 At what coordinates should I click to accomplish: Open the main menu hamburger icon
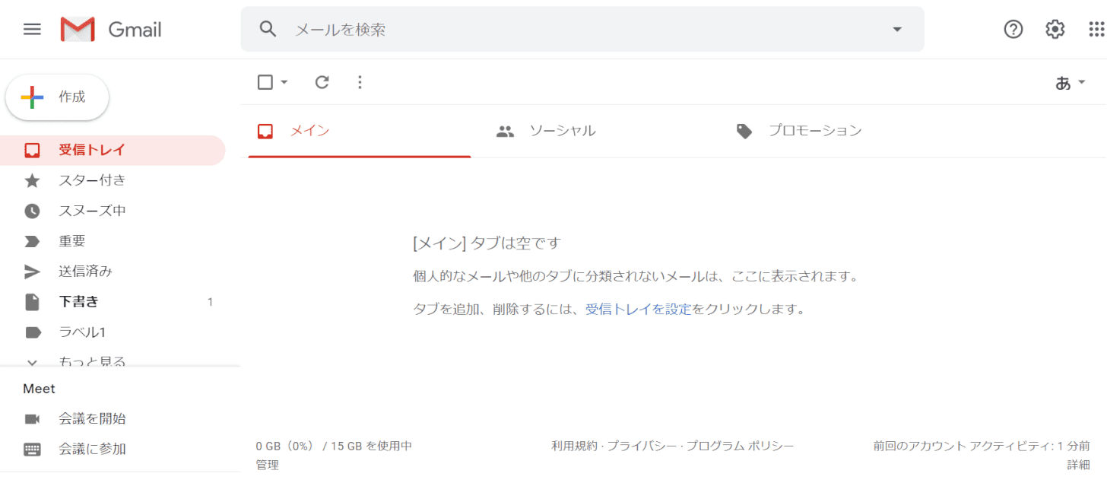(32, 29)
